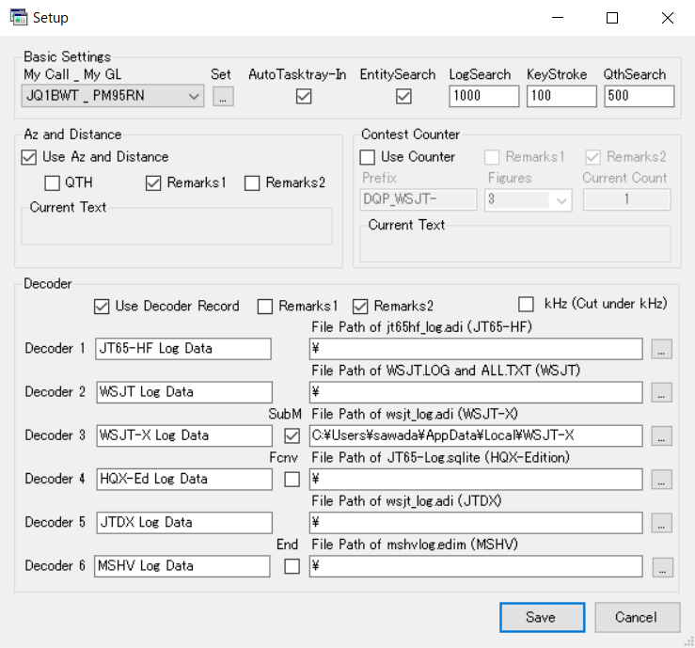Click the Setup window title icon

(18, 18)
